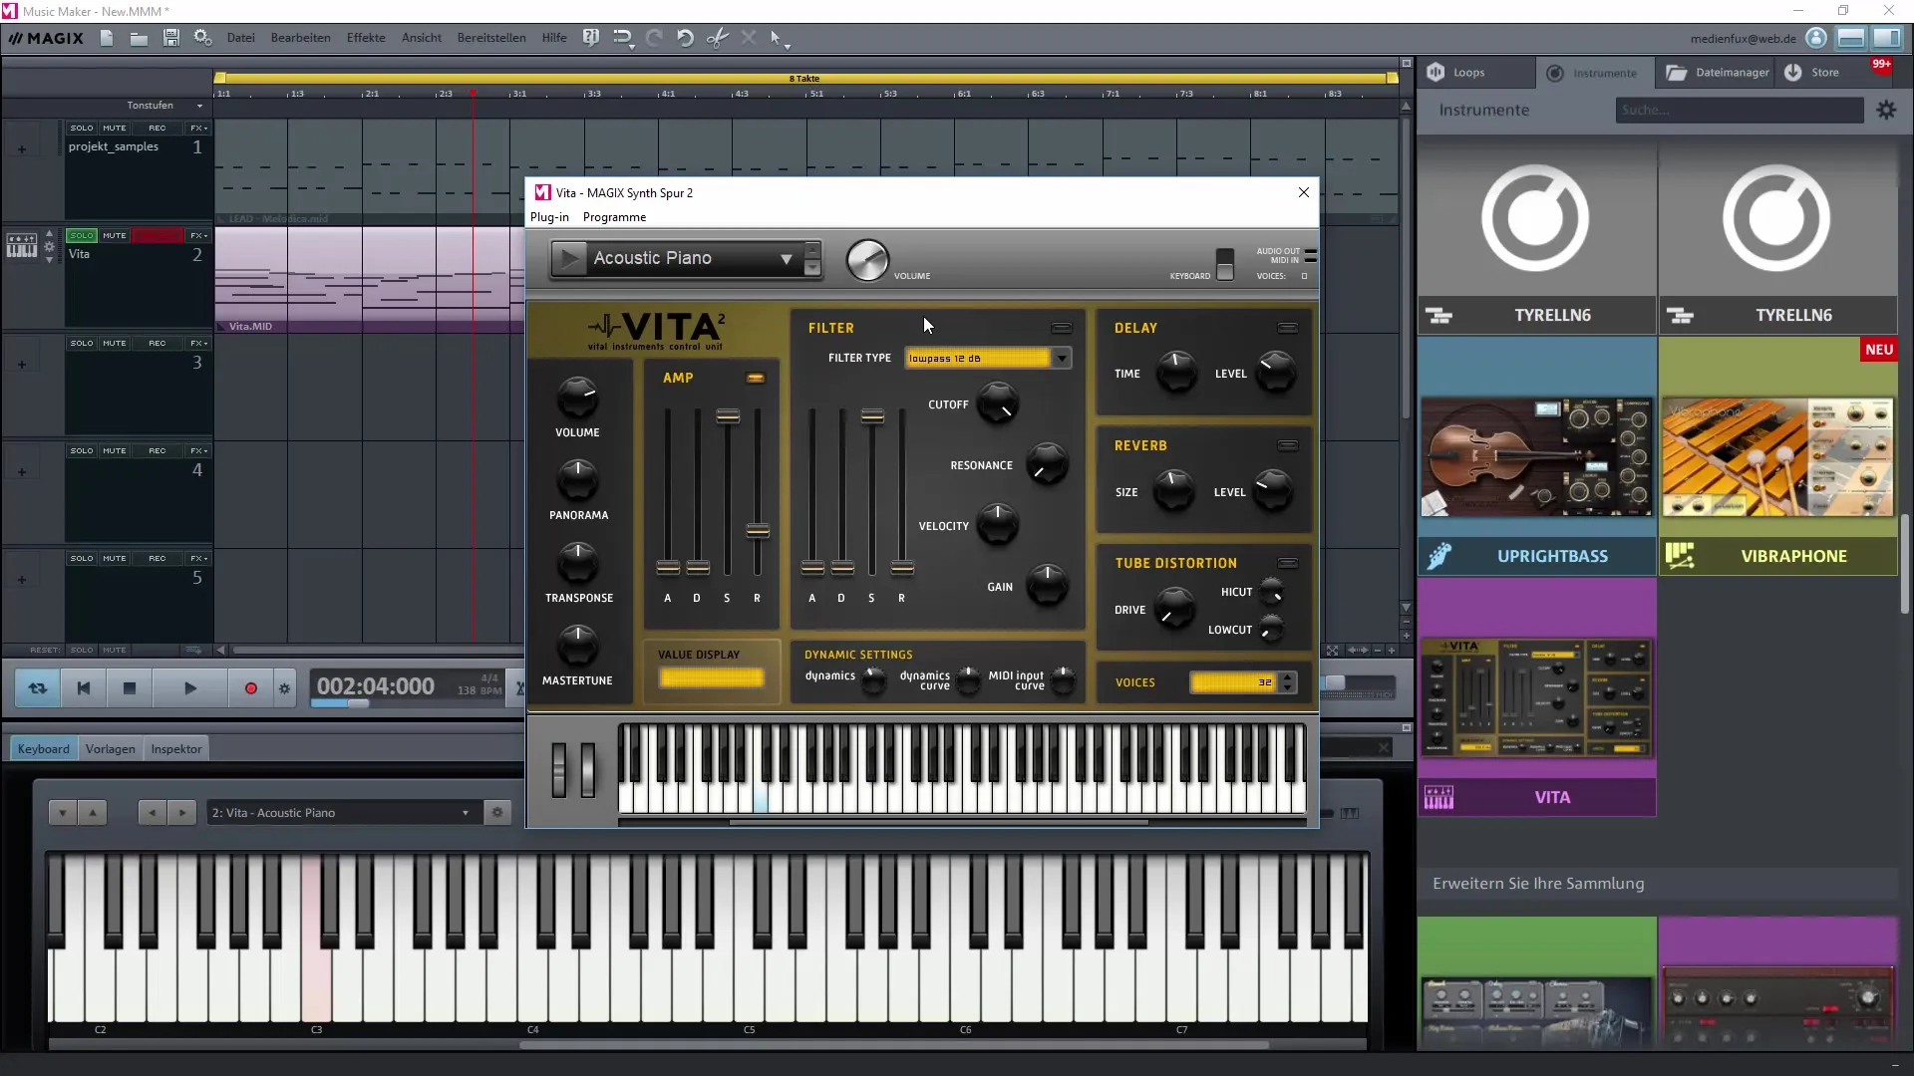Select the VITA instrument thumbnail
The height and width of the screenshot is (1076, 1914).
[1537, 697]
